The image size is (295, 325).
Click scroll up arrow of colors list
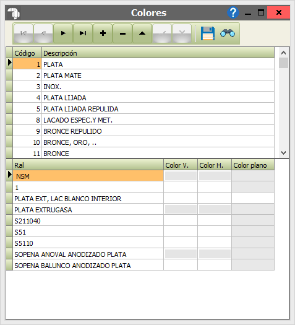point(283,53)
